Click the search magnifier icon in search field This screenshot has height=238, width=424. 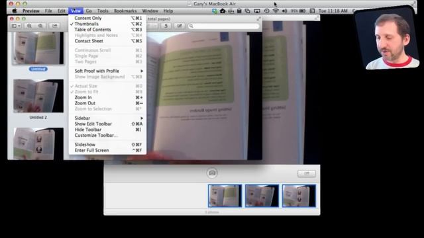pyautogui.click(x=191, y=26)
